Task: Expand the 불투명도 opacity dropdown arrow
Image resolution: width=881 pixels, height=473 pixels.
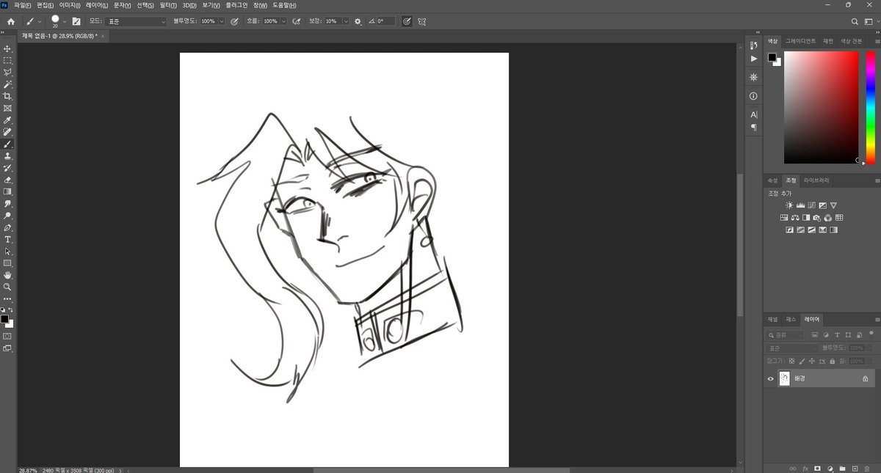Action: coord(222,21)
